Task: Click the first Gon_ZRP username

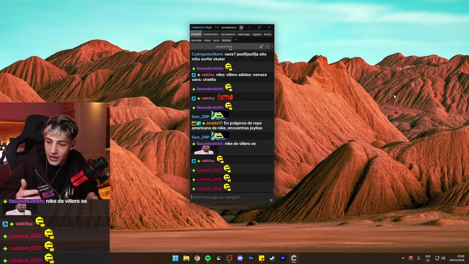Action: click(201, 117)
